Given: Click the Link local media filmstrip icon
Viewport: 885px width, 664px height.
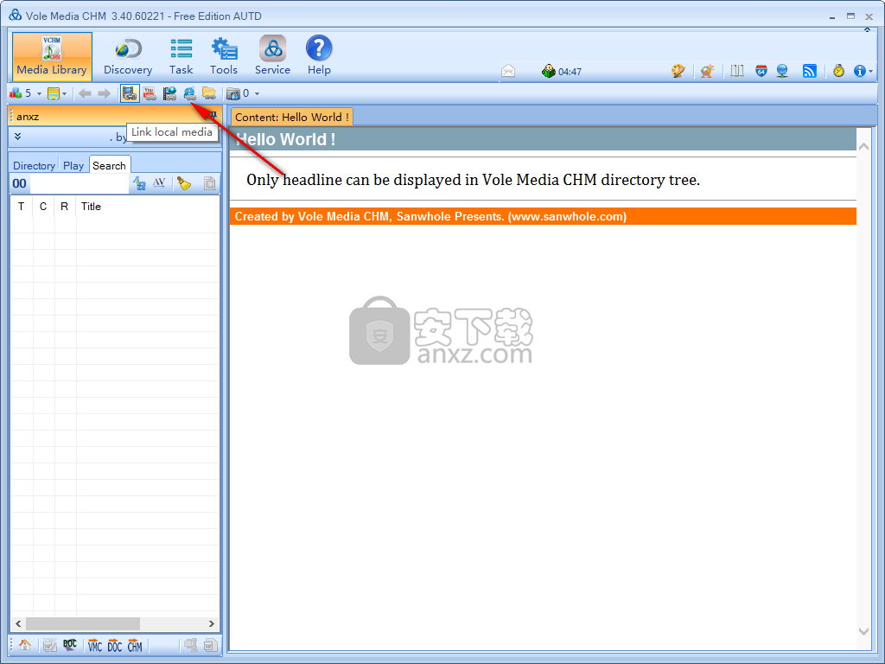Looking at the screenshot, I should 130,93.
